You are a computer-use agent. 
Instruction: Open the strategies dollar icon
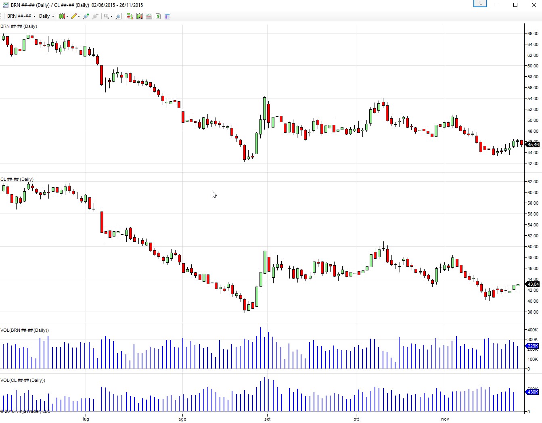(x=158, y=16)
